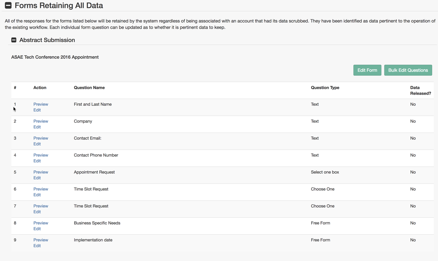The image size is (438, 261).
Task: Collapse the Abstract Submission minus icon
Action: (x=14, y=40)
